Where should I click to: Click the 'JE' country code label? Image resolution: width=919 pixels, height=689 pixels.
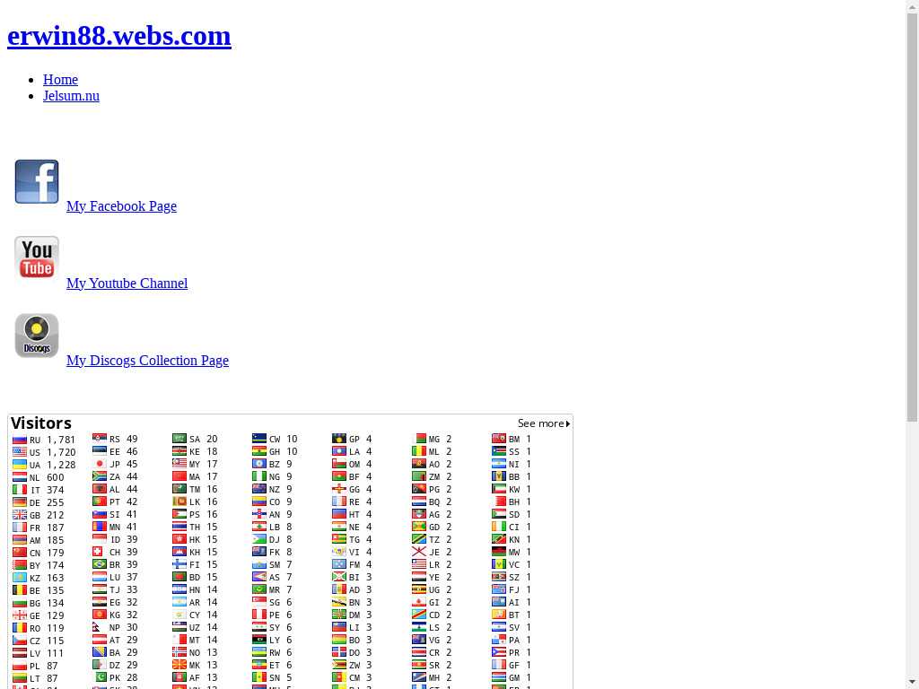tap(433, 553)
